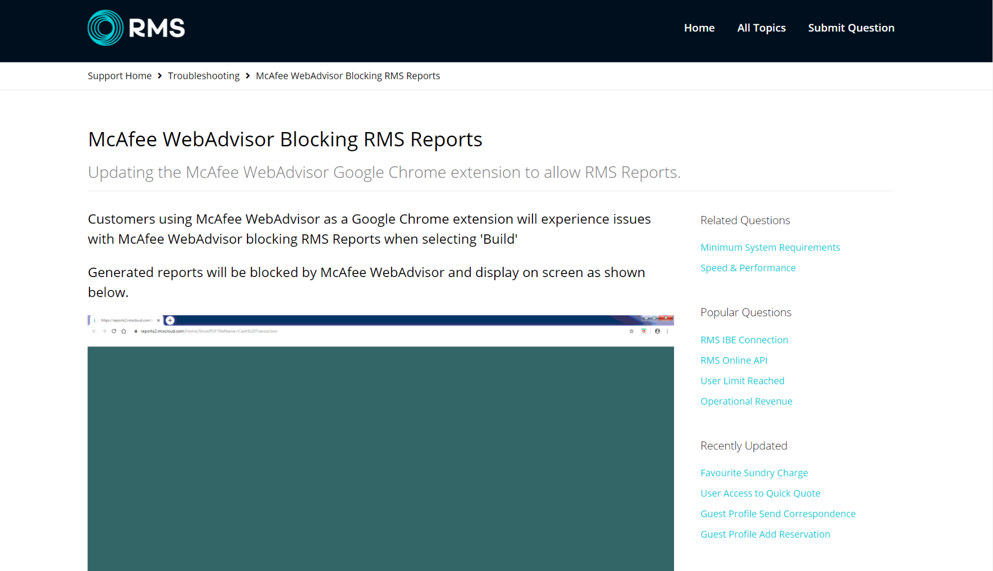Click the Related Questions heading
Image resolution: width=993 pixels, height=571 pixels.
click(x=745, y=220)
